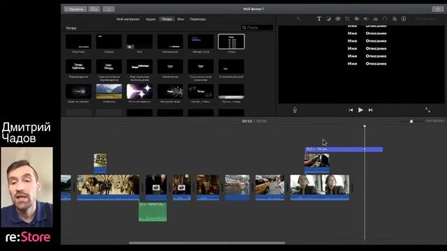
Task: Open the color correction palette tool
Action: [338, 19]
